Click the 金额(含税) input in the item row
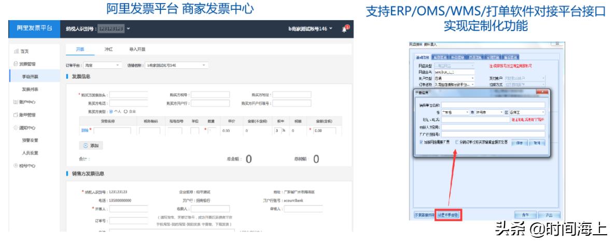Image resolution: width=615 pixels, height=244 pixels. pos(325,131)
